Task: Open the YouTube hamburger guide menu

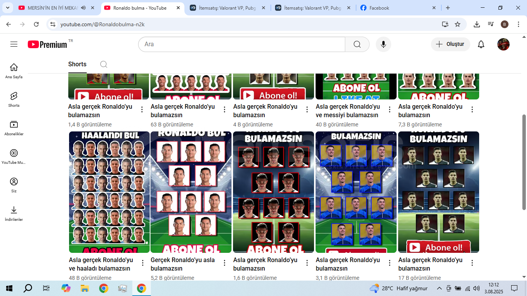Action: [14, 44]
